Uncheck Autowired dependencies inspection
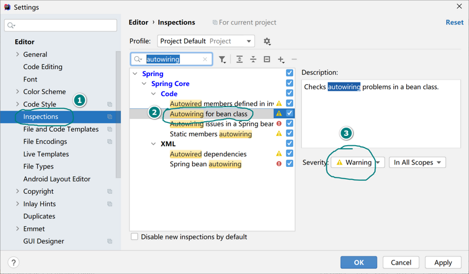This screenshot has width=469, height=274. tap(290, 153)
